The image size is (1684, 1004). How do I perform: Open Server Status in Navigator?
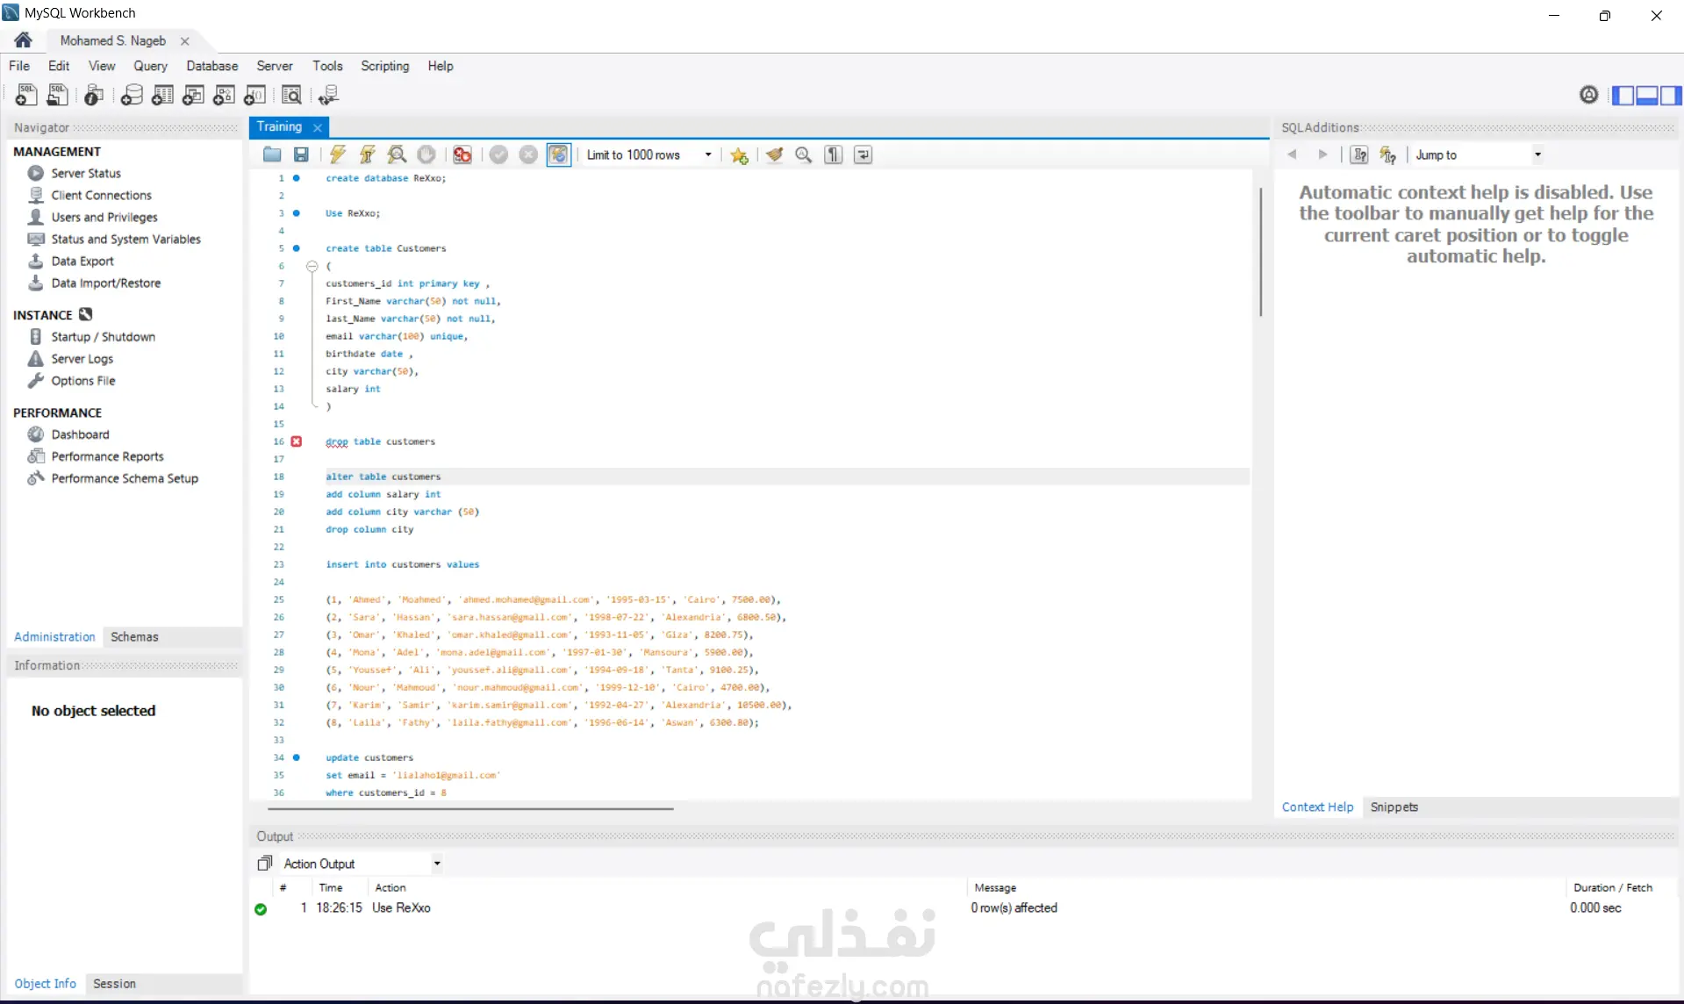pos(86,173)
